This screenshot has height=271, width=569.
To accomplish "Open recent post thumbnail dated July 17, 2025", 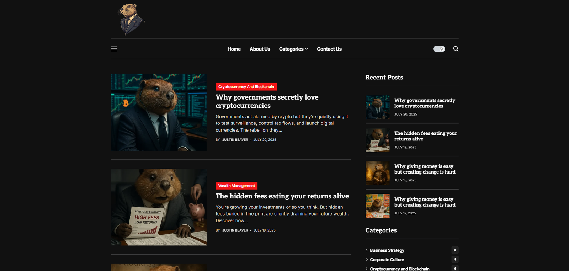I will click(377, 206).
